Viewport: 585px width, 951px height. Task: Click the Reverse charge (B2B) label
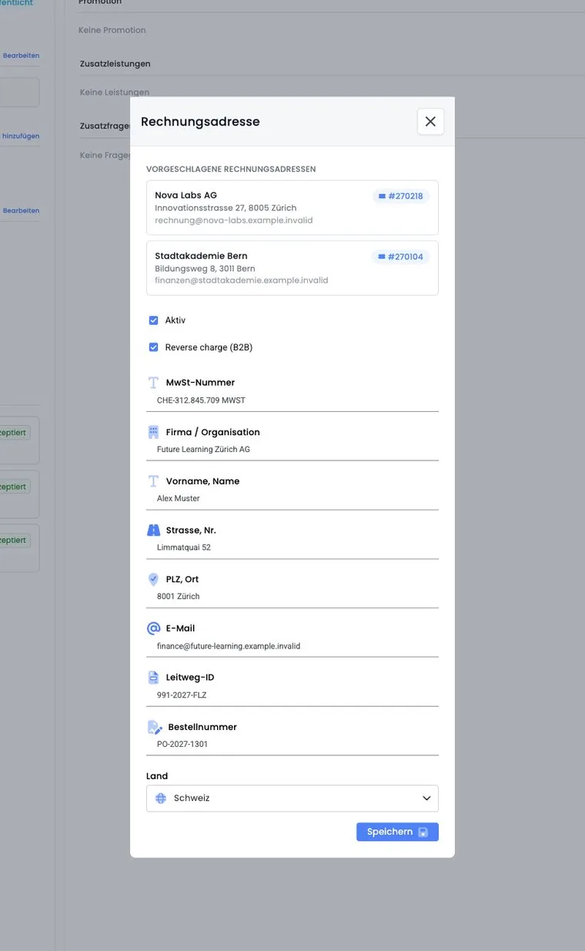coord(209,347)
